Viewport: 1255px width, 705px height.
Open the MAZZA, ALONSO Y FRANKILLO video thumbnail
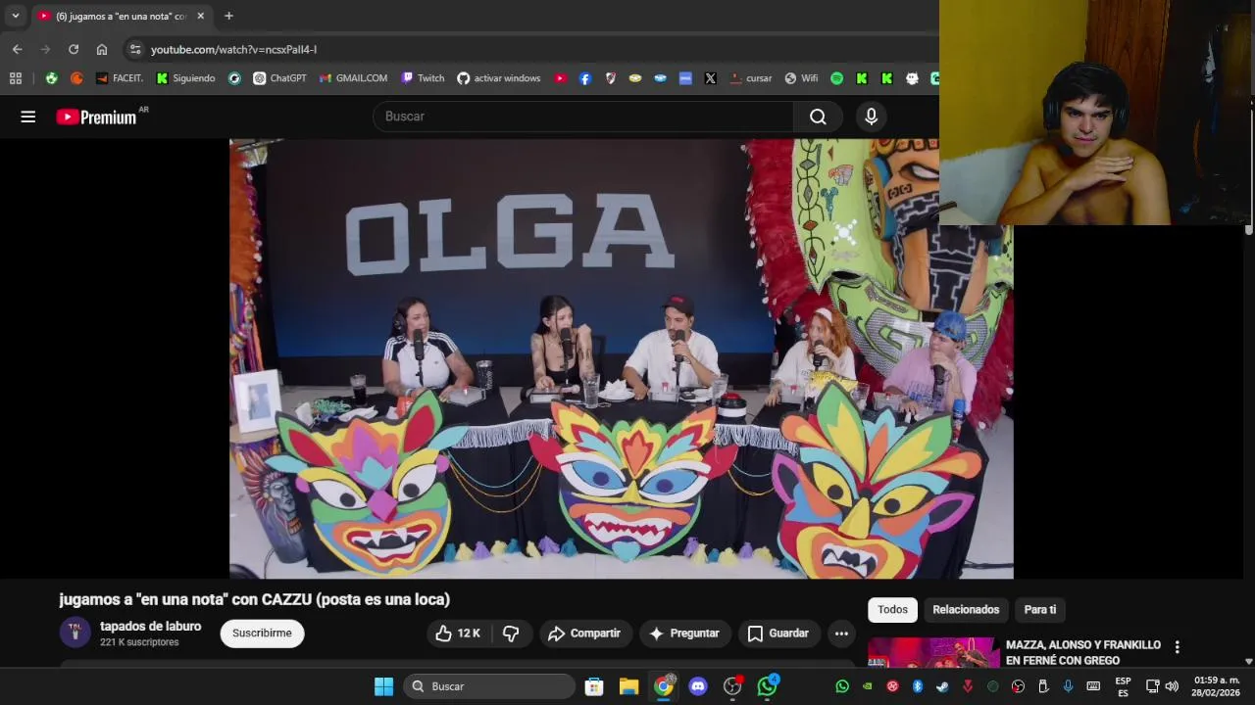pos(932,653)
